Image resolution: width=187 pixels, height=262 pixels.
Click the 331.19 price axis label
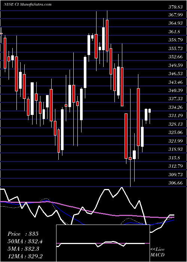(x=175, y=115)
